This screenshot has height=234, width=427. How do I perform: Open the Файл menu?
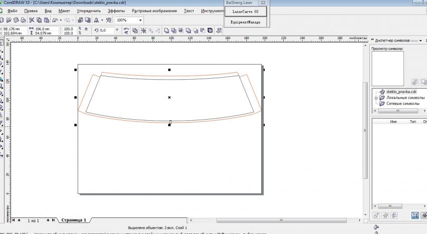12,11
